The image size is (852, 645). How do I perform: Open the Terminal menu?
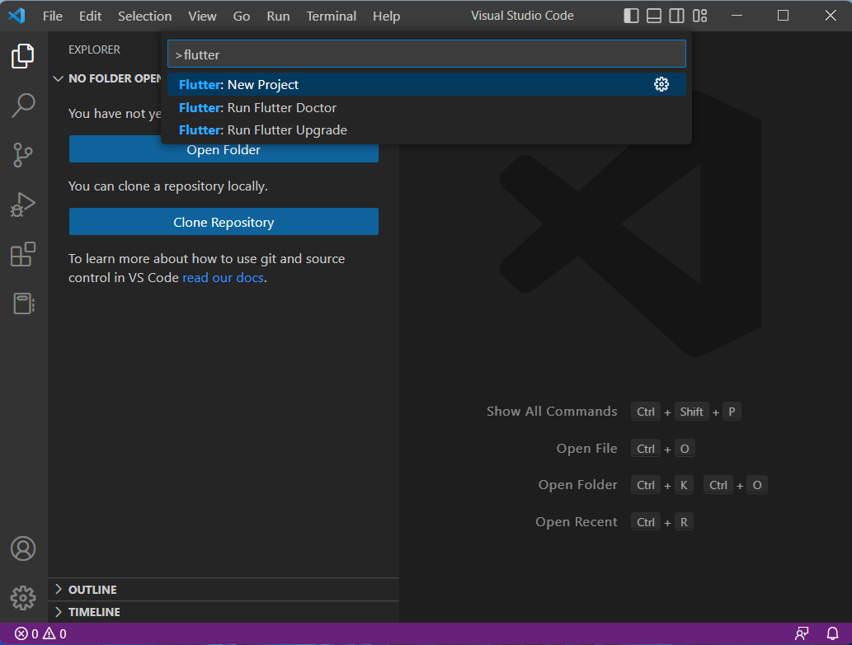[331, 16]
